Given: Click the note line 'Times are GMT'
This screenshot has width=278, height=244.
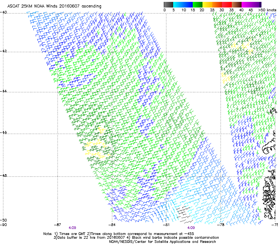Looking at the screenshot, I should pos(72,234).
